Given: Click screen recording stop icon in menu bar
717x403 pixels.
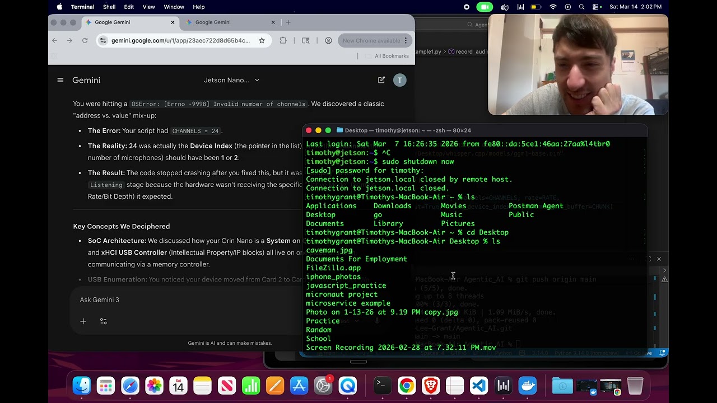Looking at the screenshot, I should click(x=467, y=7).
